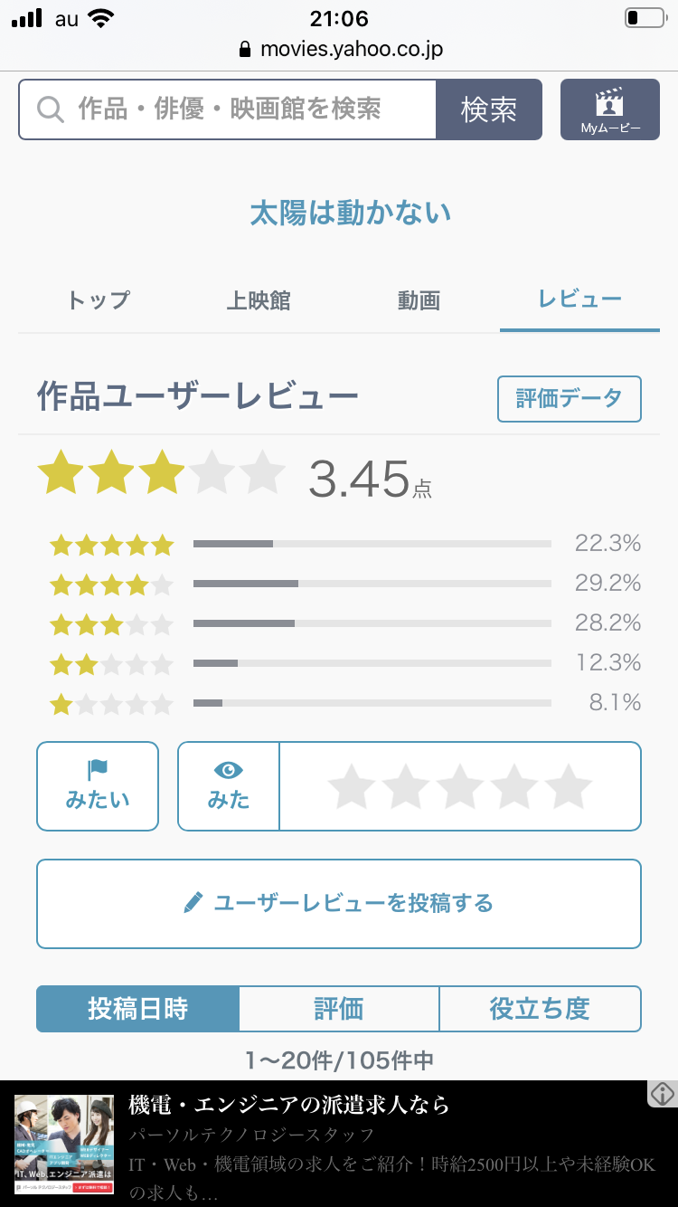Tap the lock icon in address bar

pos(244,49)
